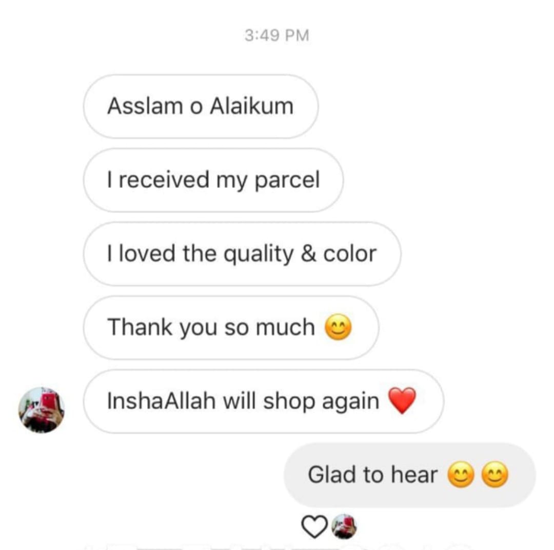Click the smiling emoji after 'Thank you so much'
Viewport: 554px width, 550px height.
[338, 327]
